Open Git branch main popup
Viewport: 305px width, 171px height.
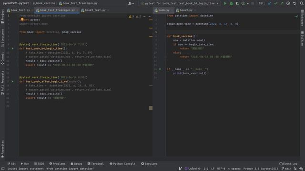(286, 169)
